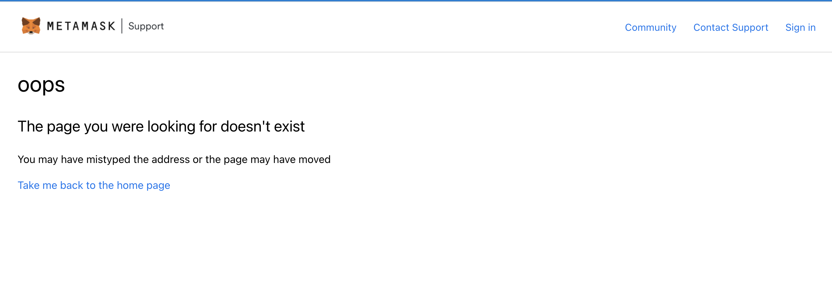
Task: Click the mistyped address explanation line
Action: point(174,159)
